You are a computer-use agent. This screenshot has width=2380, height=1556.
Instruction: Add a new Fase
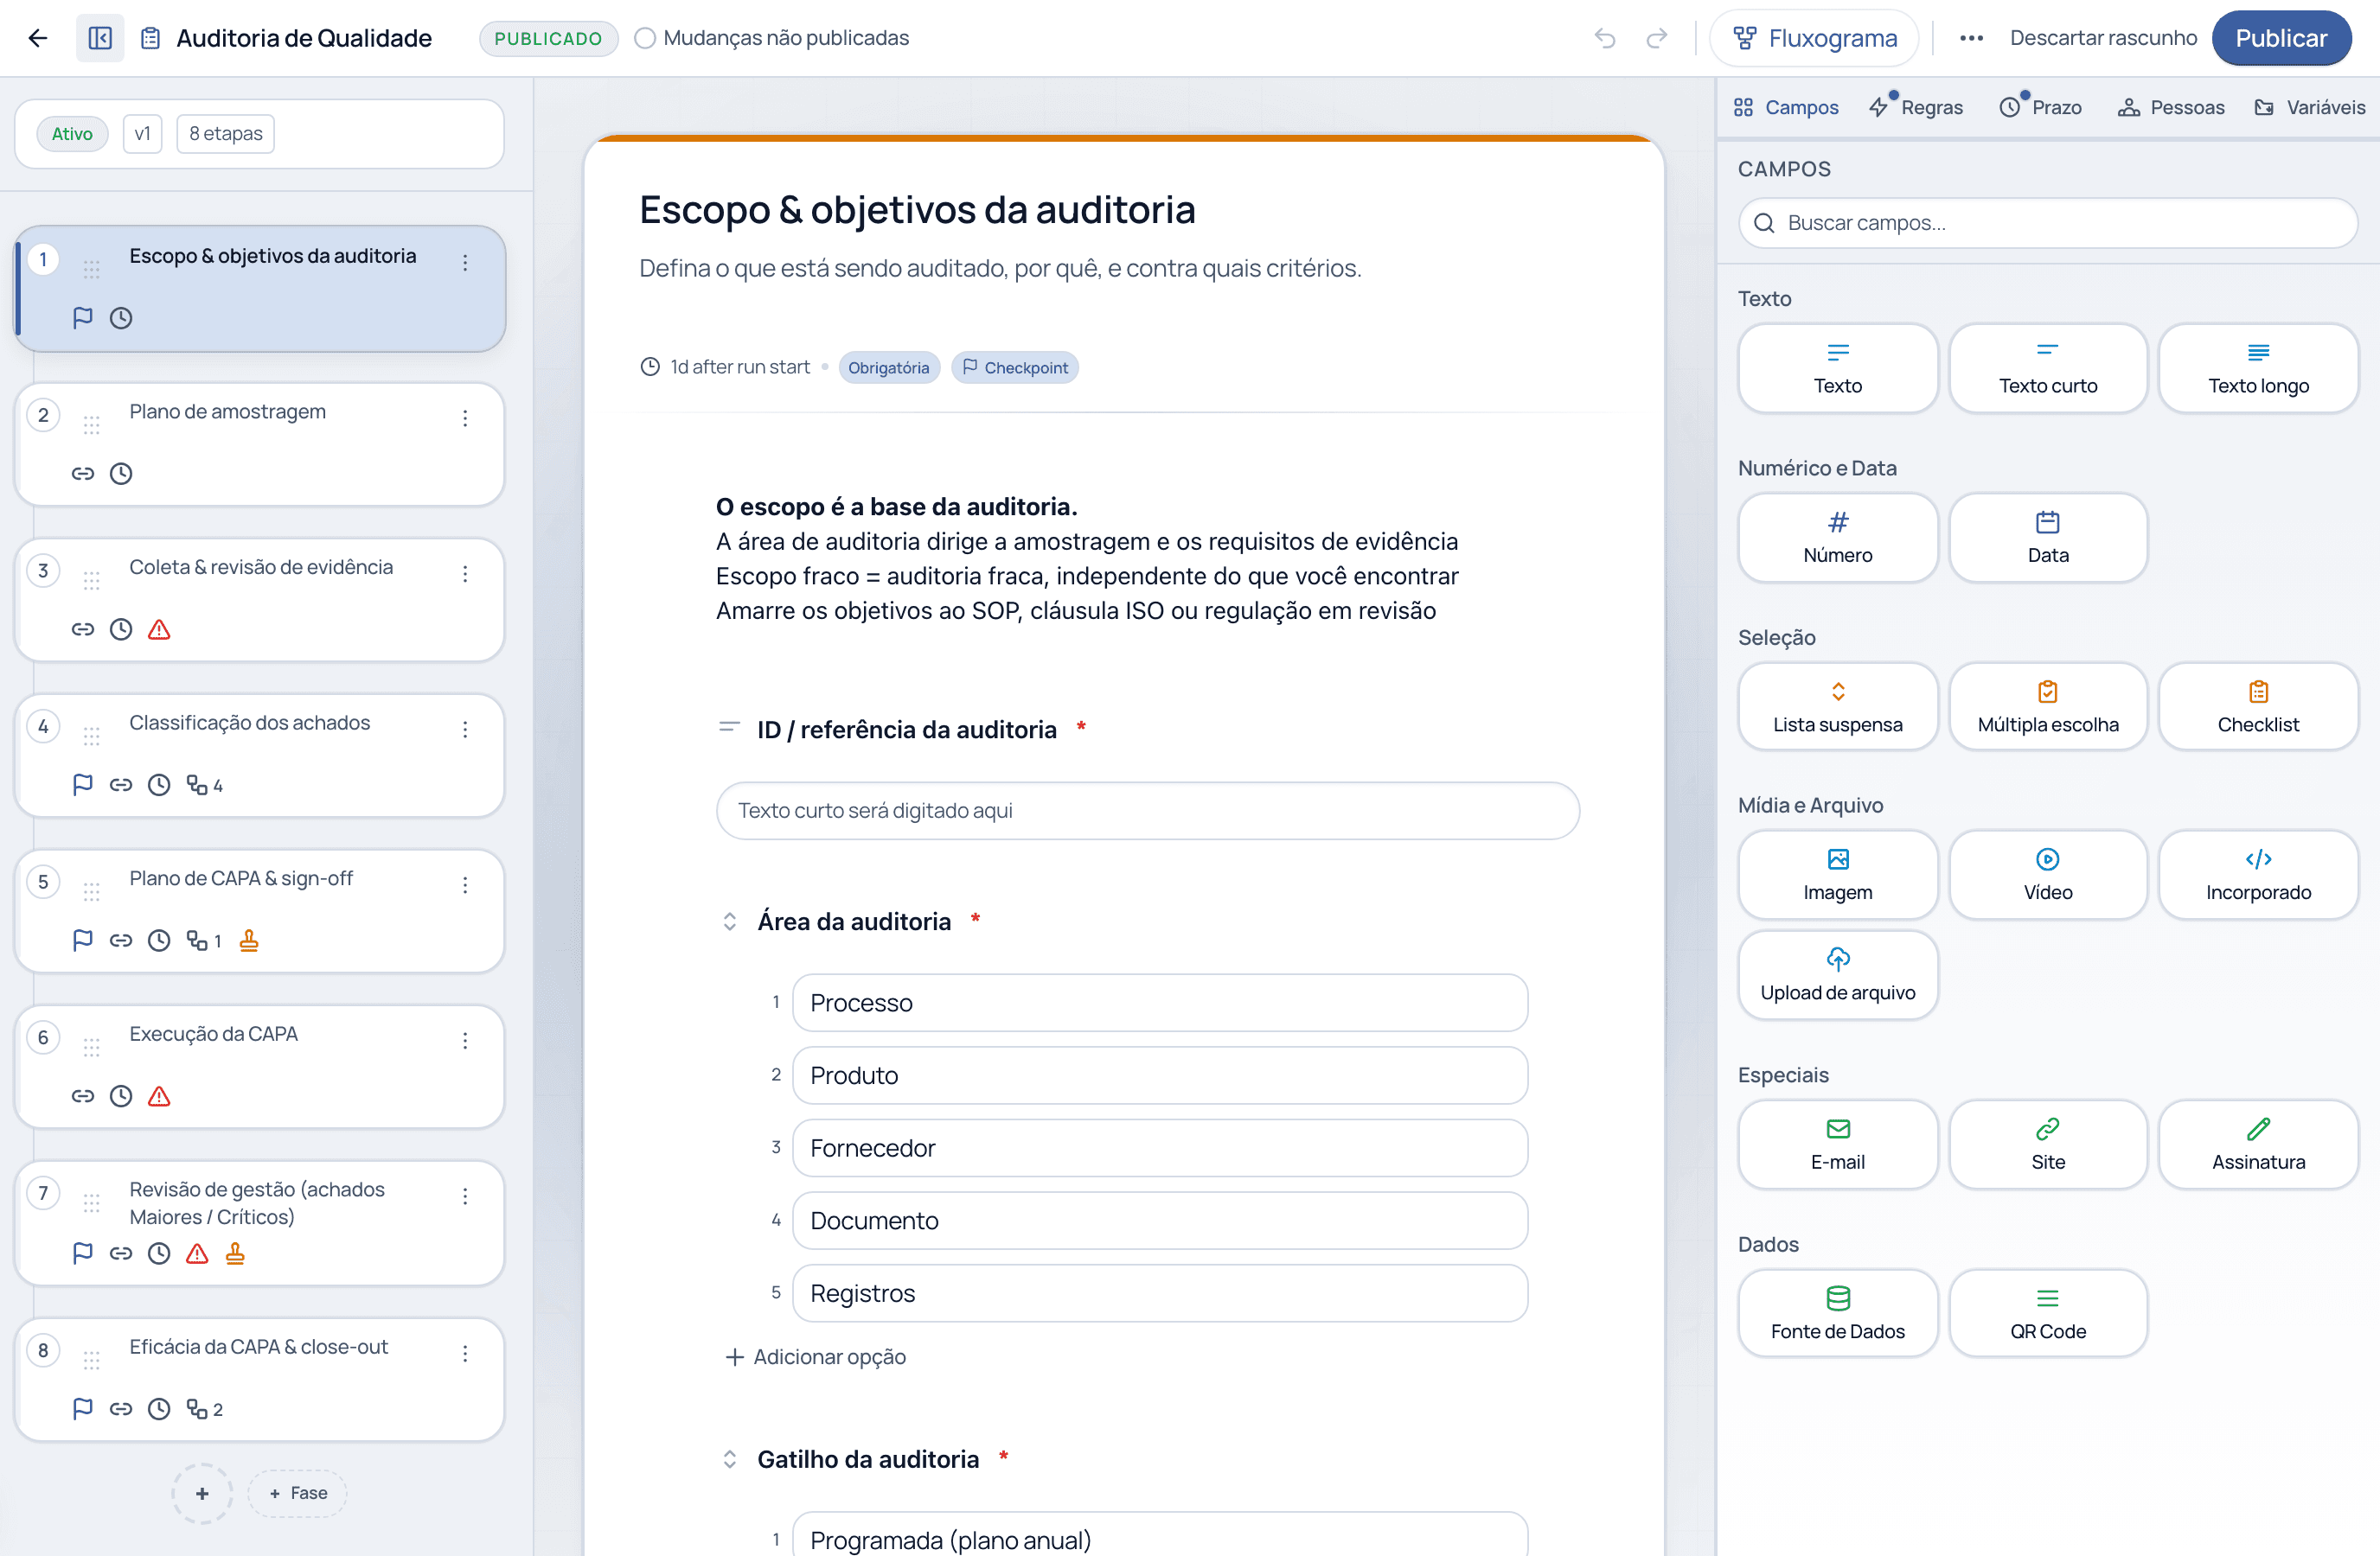298,1493
